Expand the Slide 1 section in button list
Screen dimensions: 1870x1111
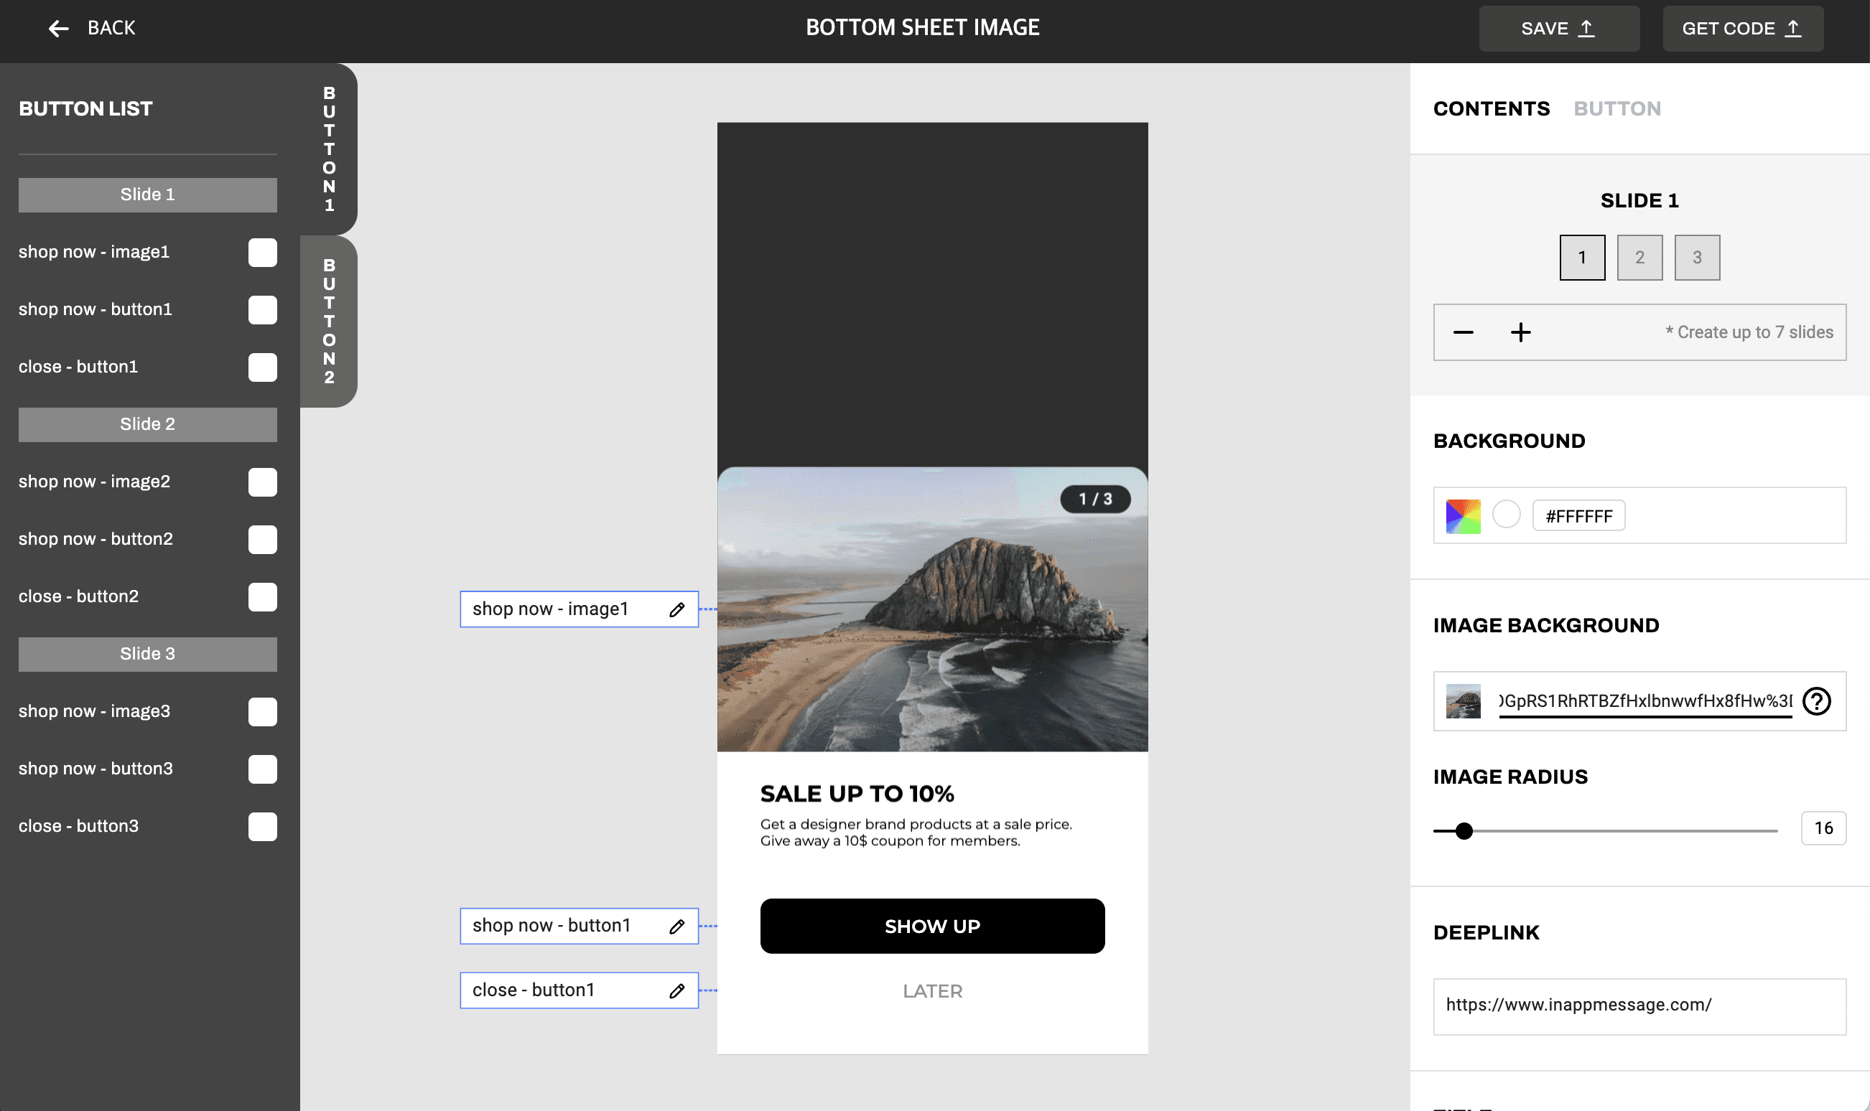(x=147, y=194)
